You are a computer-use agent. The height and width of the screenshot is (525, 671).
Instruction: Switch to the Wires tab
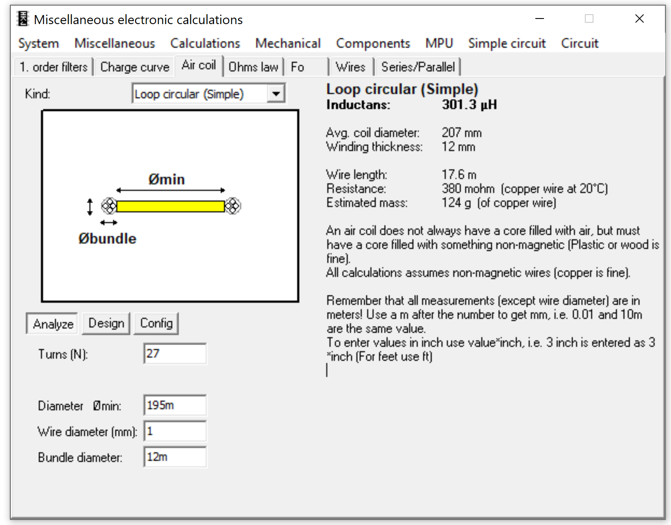pyautogui.click(x=351, y=67)
